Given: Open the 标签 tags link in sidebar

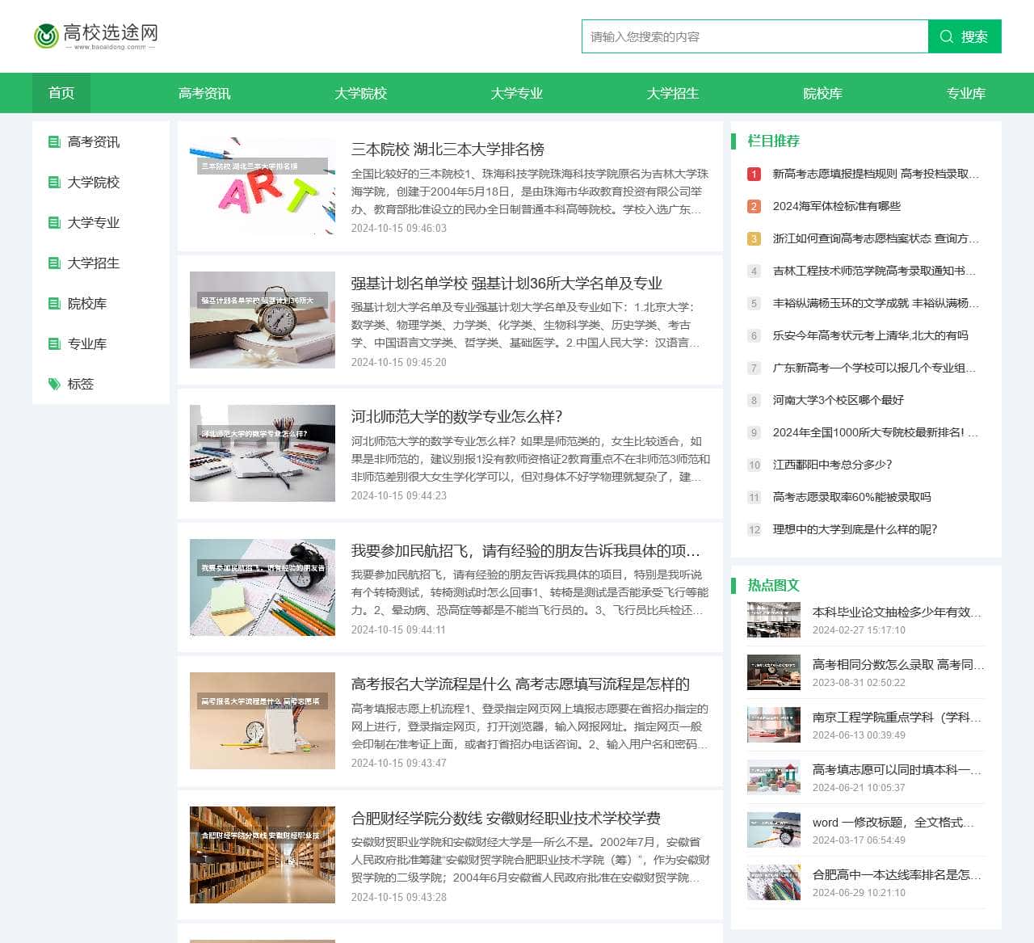Looking at the screenshot, I should (81, 385).
